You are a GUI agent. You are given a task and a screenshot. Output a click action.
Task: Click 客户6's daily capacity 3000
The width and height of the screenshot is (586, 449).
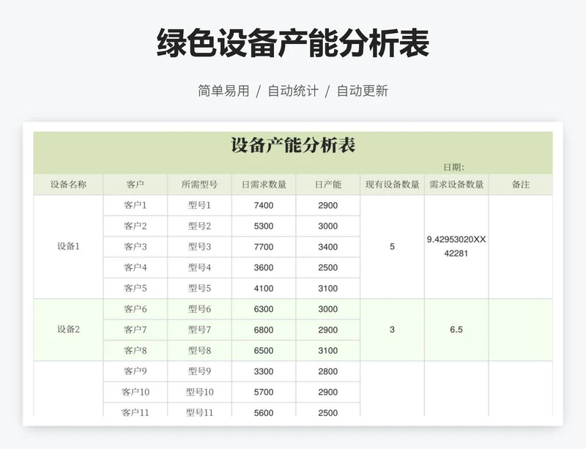pyautogui.click(x=328, y=309)
